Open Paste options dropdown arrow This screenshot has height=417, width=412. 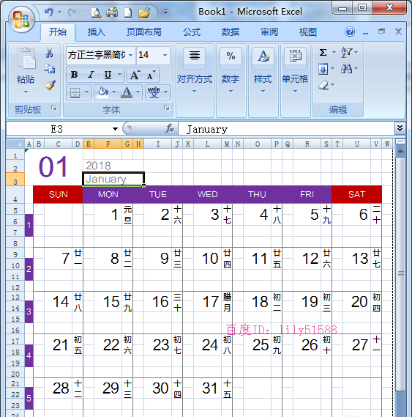point(26,92)
